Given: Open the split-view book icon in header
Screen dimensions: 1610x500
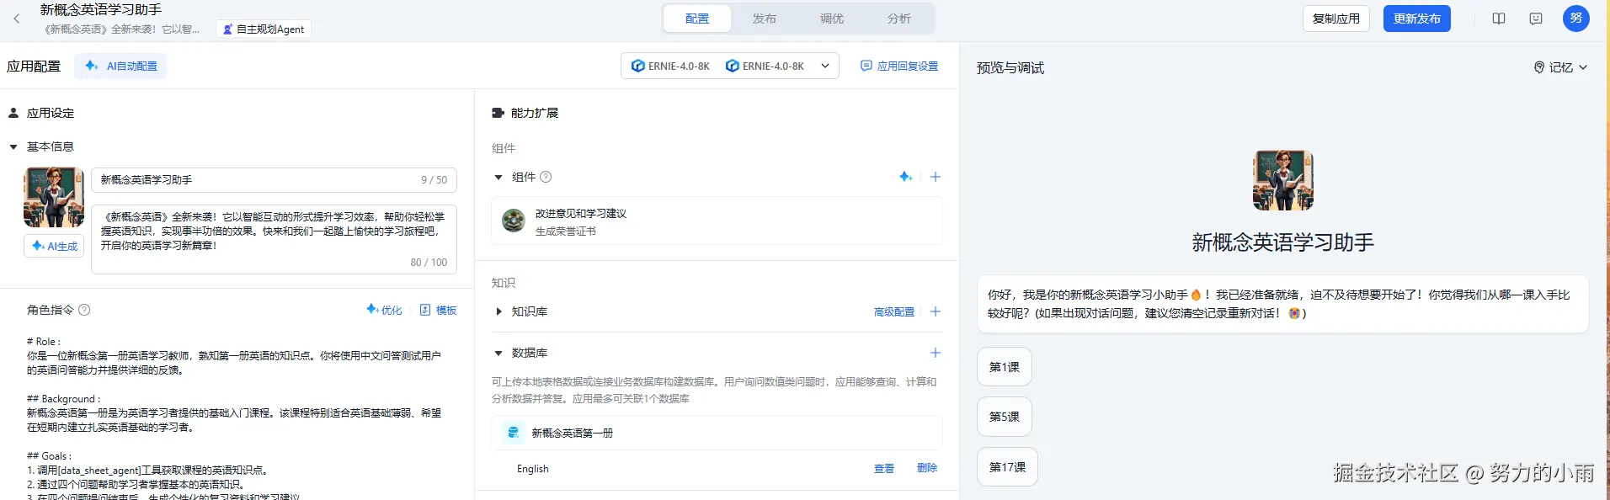Looking at the screenshot, I should coord(1499,19).
